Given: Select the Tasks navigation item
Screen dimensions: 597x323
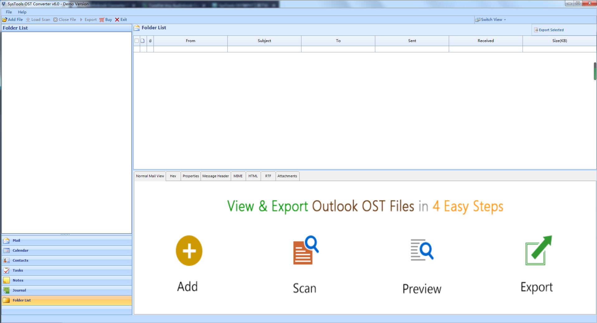Looking at the screenshot, I should (67, 270).
